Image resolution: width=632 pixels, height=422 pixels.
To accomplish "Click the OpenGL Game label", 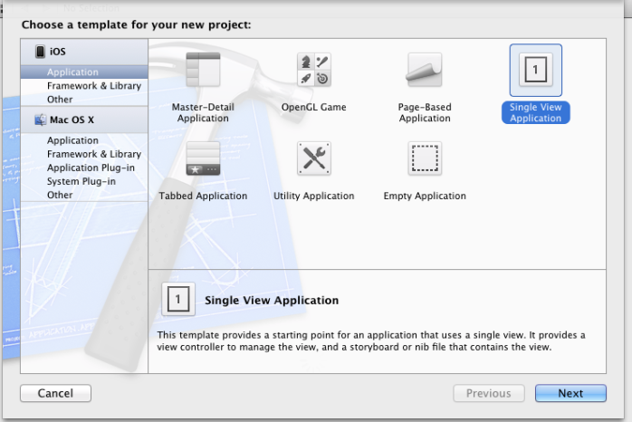I will [x=313, y=107].
